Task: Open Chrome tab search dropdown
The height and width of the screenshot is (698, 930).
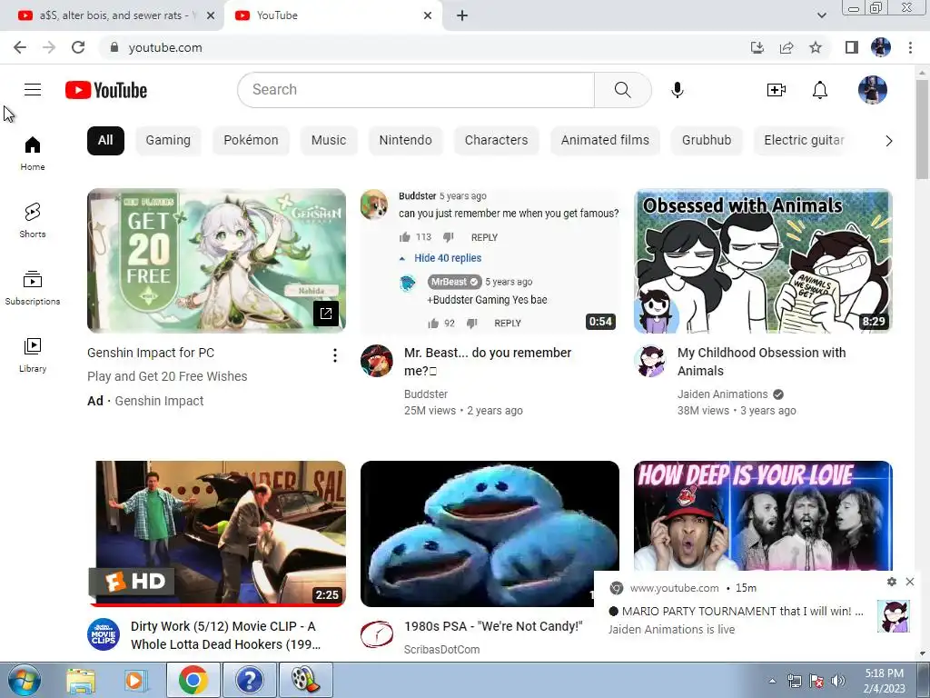Action: (x=821, y=15)
